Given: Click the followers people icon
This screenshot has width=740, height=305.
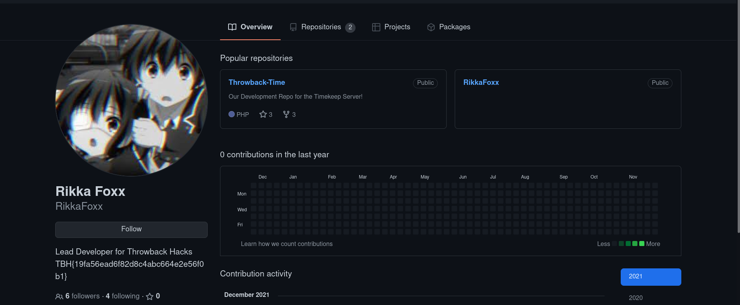Looking at the screenshot, I should pyautogui.click(x=59, y=297).
